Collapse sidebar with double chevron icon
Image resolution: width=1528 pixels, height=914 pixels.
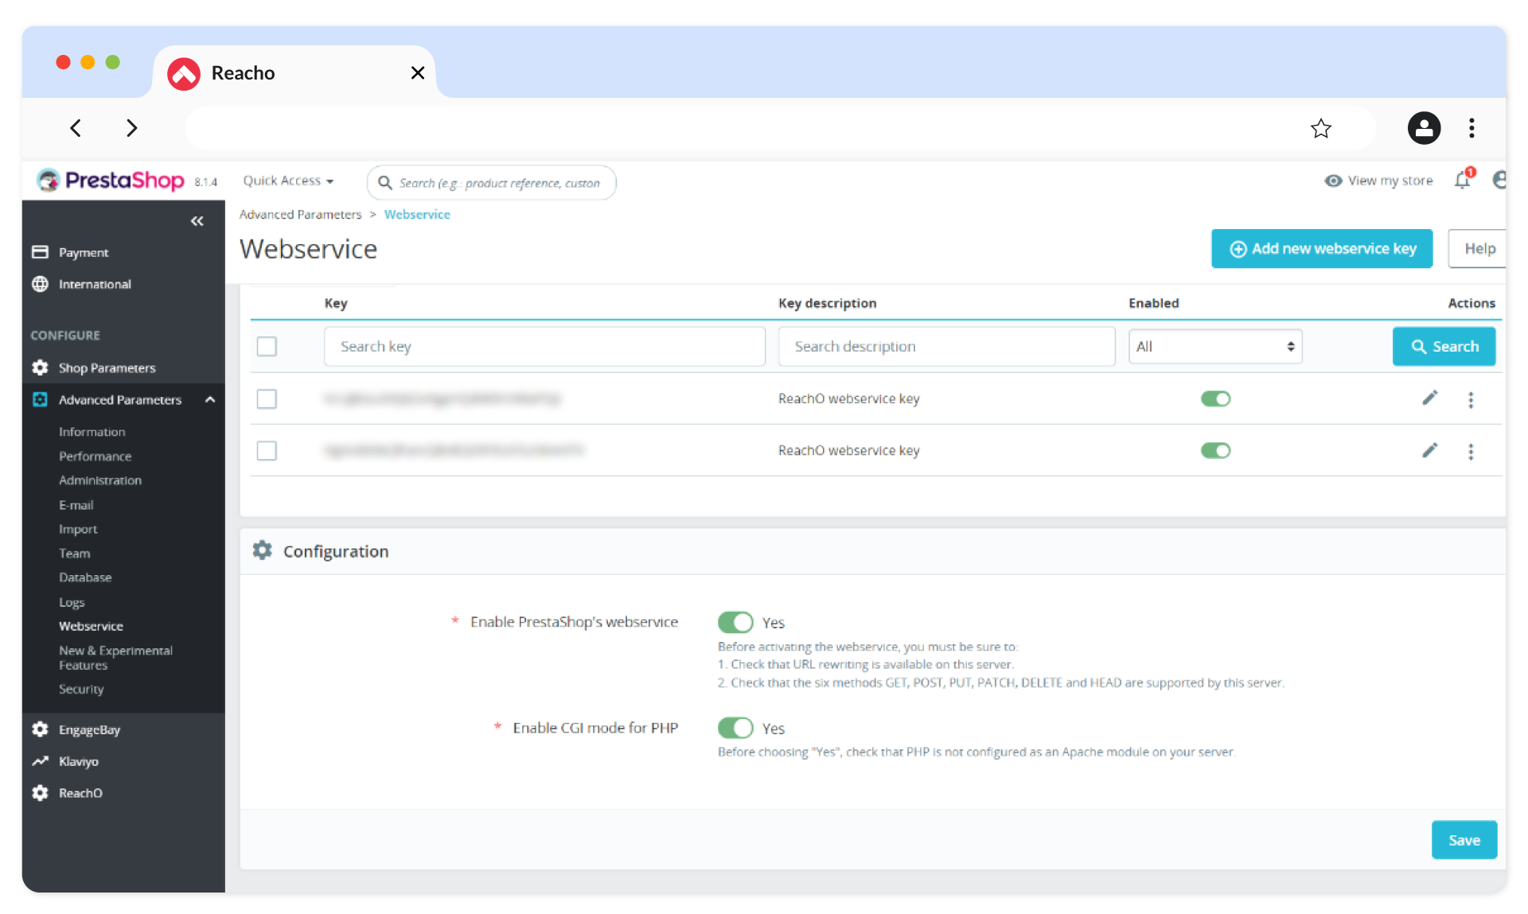[197, 221]
